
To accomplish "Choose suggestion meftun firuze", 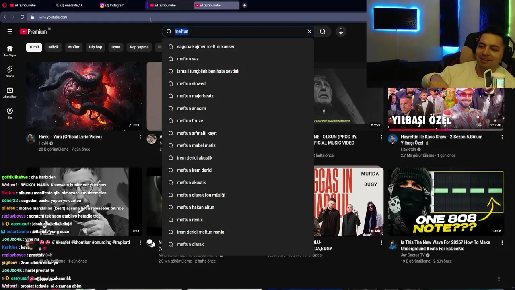I will pyautogui.click(x=238, y=121).
